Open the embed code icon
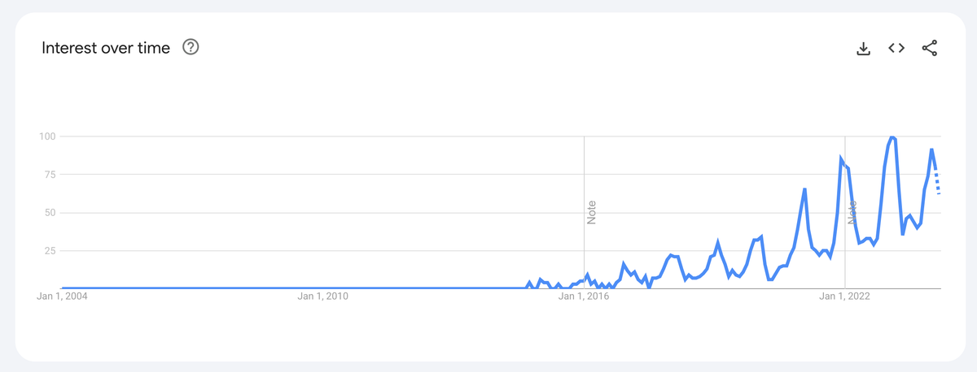 point(896,49)
